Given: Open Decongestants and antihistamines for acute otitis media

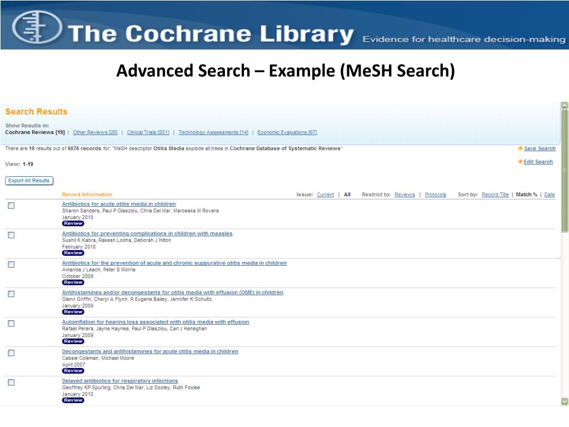Looking at the screenshot, I should [x=150, y=351].
